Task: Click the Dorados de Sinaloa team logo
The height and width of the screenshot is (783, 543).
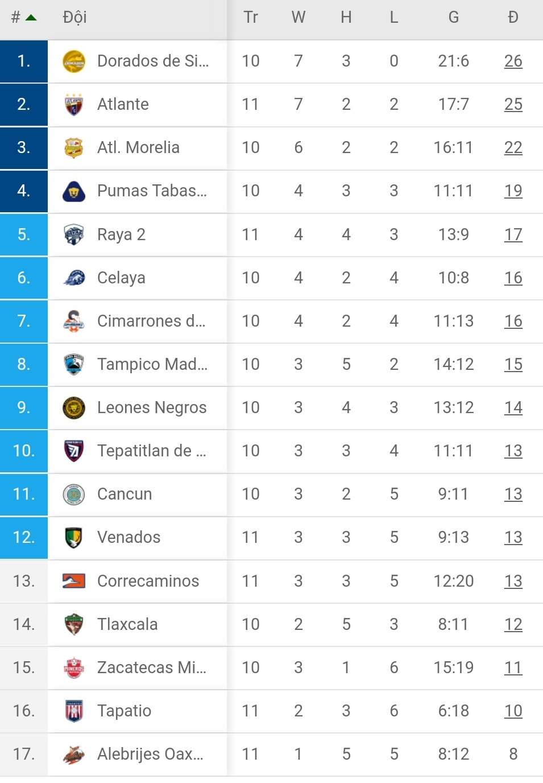Action: [74, 61]
